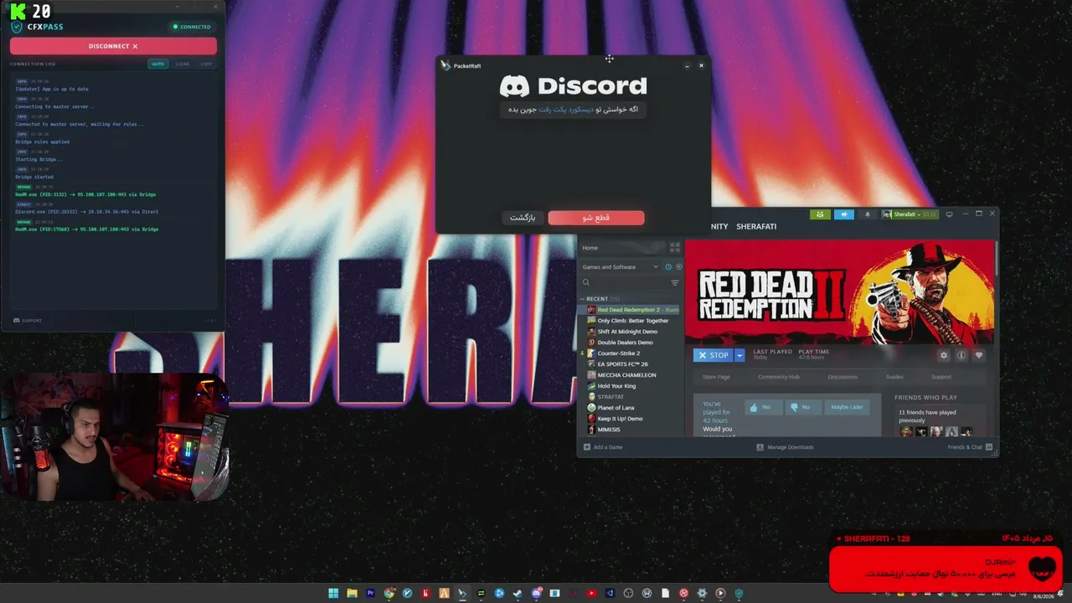Image resolution: width=1072 pixels, height=603 pixels.
Task: Click Add a Game in Steam
Action: pos(603,447)
